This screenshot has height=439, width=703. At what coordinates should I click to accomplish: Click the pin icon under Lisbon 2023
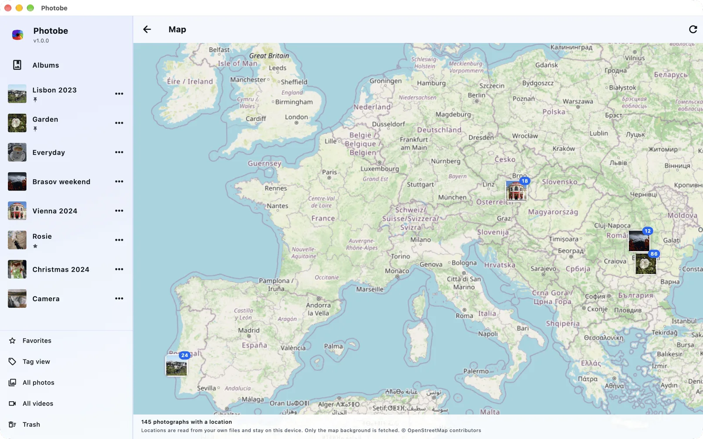(35, 100)
